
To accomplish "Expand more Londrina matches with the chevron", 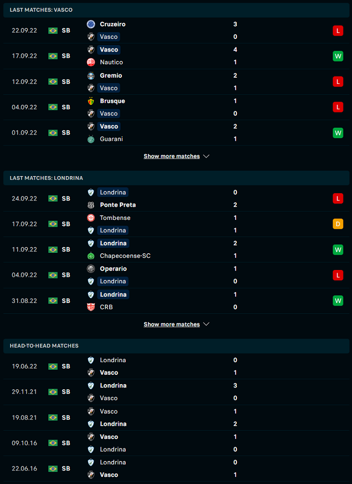I will click(206, 324).
